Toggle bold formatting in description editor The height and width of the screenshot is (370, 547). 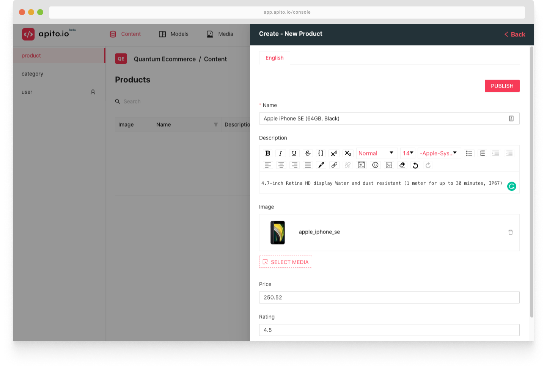click(x=268, y=153)
